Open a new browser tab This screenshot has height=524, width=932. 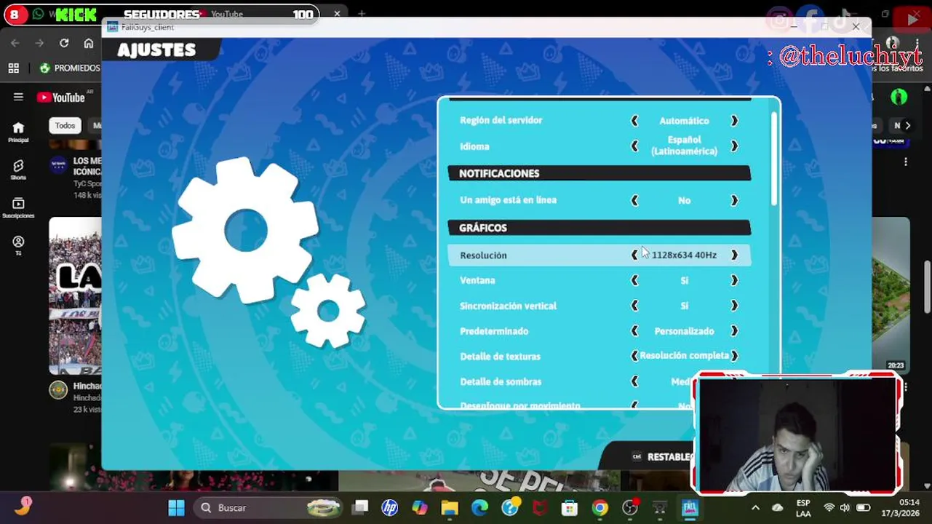click(362, 14)
